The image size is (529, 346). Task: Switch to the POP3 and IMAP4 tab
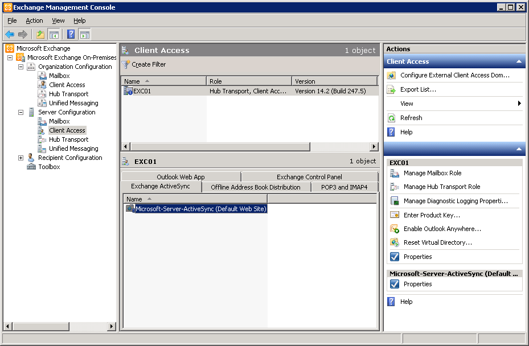coord(344,187)
